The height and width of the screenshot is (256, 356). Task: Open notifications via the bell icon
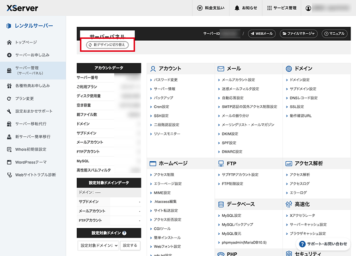click(x=237, y=8)
